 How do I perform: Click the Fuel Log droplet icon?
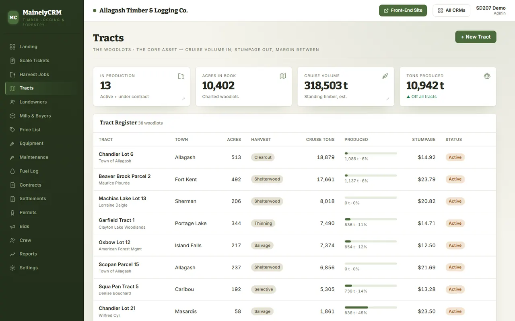click(x=12, y=171)
